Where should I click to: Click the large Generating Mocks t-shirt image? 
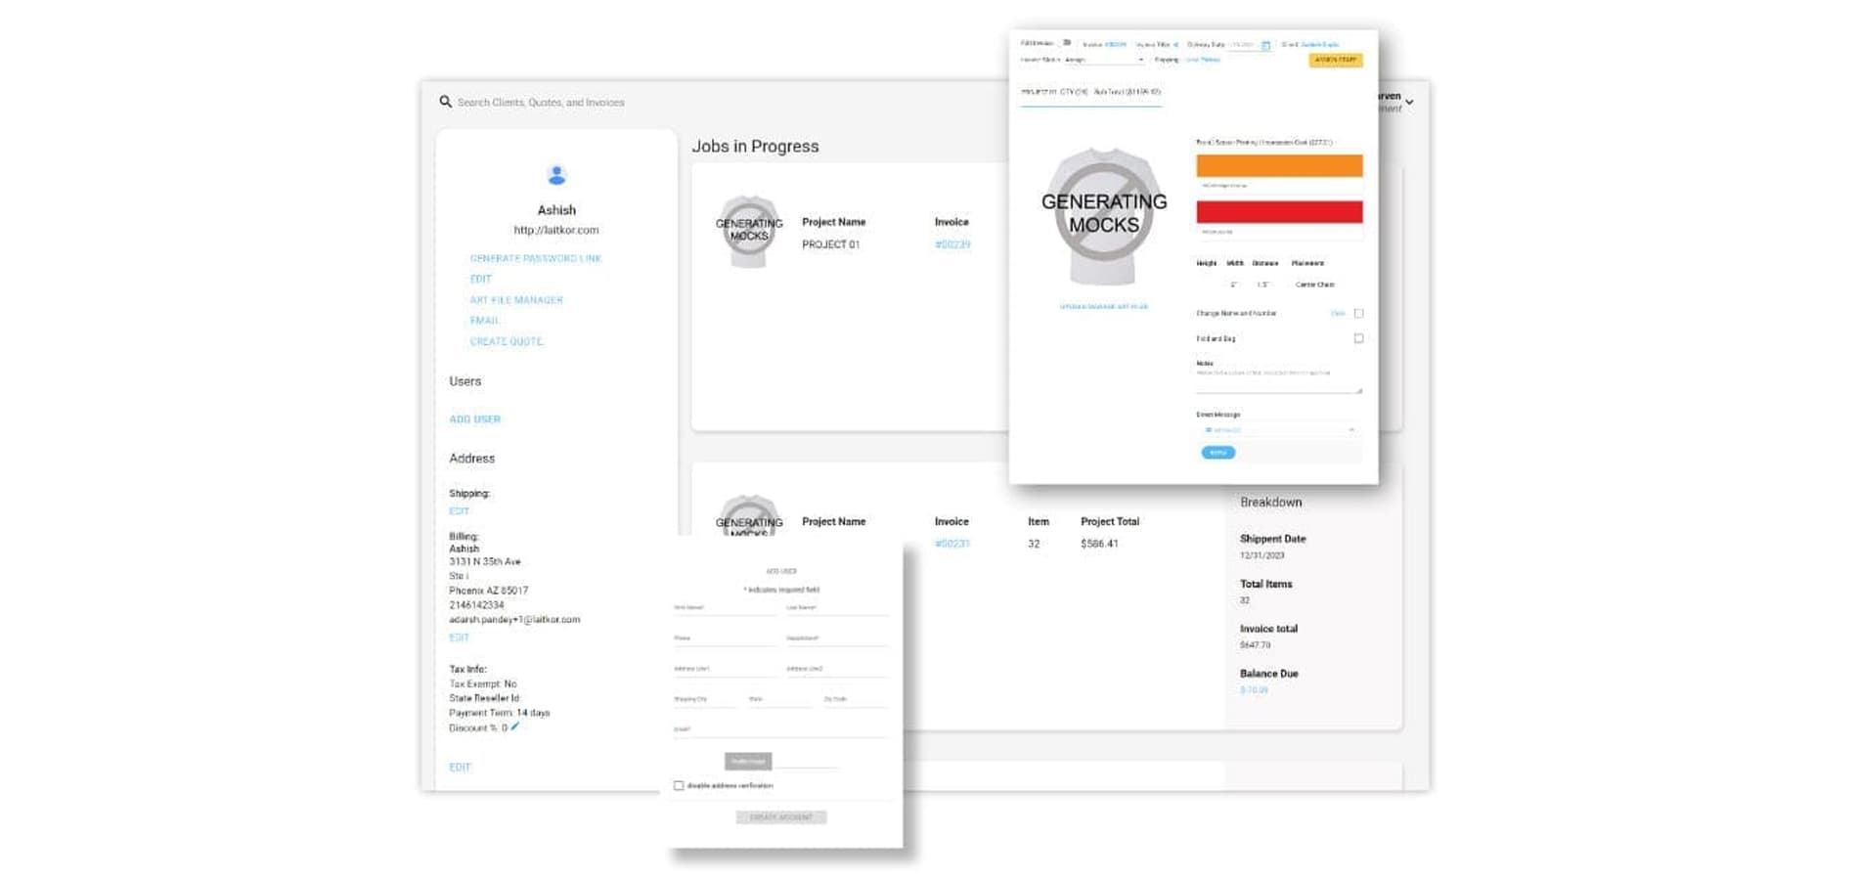click(x=1103, y=216)
